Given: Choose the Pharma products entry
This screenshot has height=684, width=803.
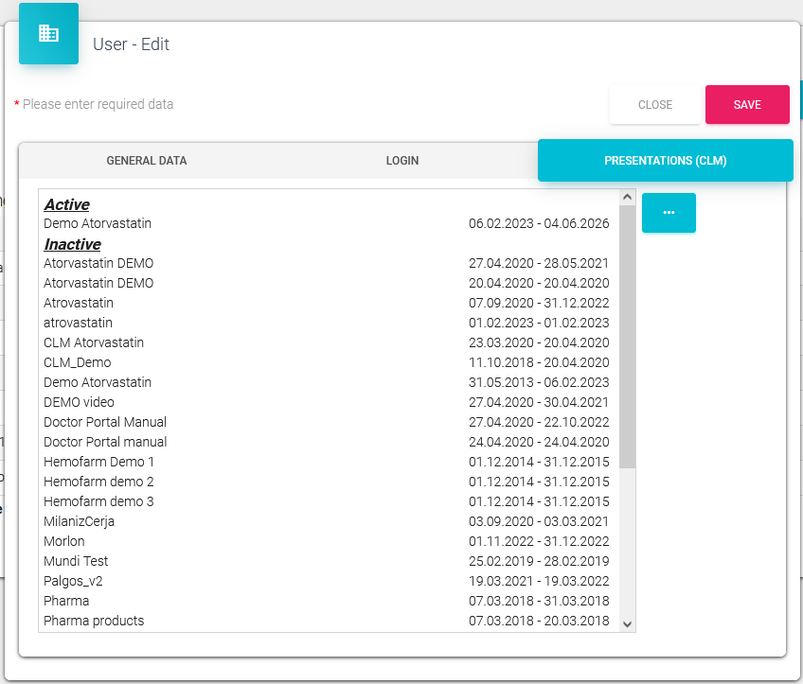Looking at the screenshot, I should (94, 621).
